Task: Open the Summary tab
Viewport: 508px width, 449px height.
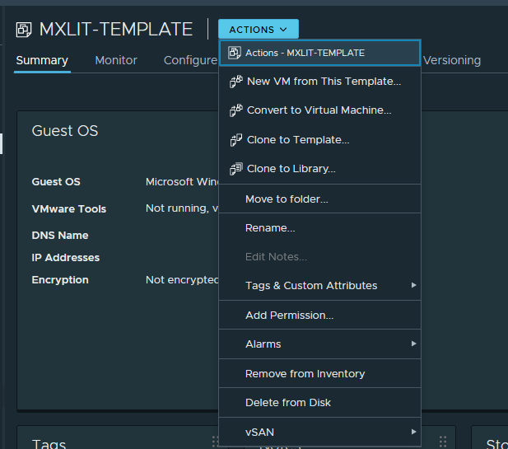Action: click(x=42, y=60)
